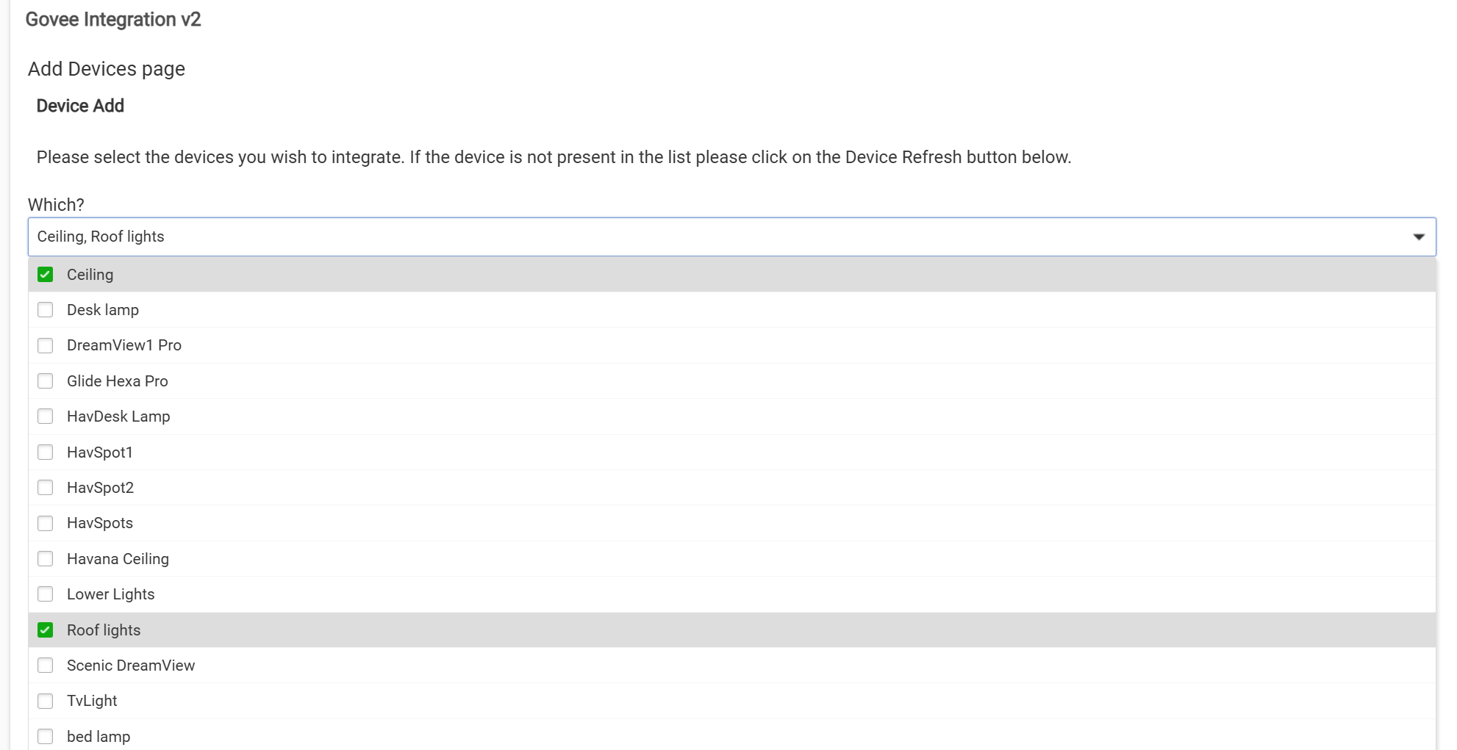This screenshot has height=750, width=1457.
Task: Uncheck the Ceiling checkbox
Action: [x=46, y=275]
